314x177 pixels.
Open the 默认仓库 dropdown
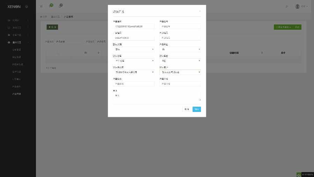click(x=134, y=61)
